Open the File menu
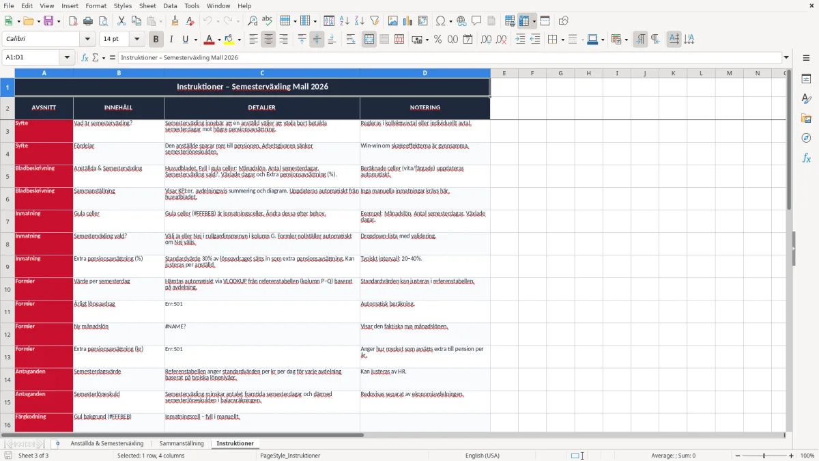 point(9,5)
